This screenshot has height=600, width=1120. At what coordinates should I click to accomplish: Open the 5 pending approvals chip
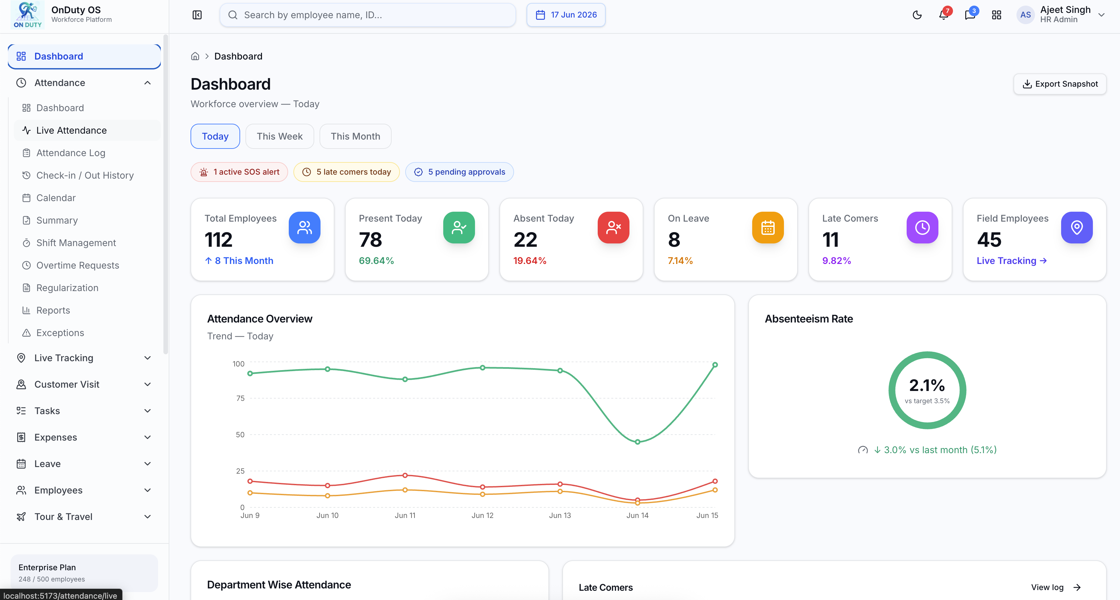point(459,172)
